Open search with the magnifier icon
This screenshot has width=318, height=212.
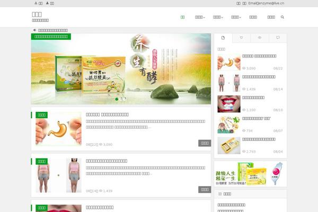point(282,17)
